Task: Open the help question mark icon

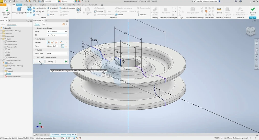Action: tap(241, 1)
